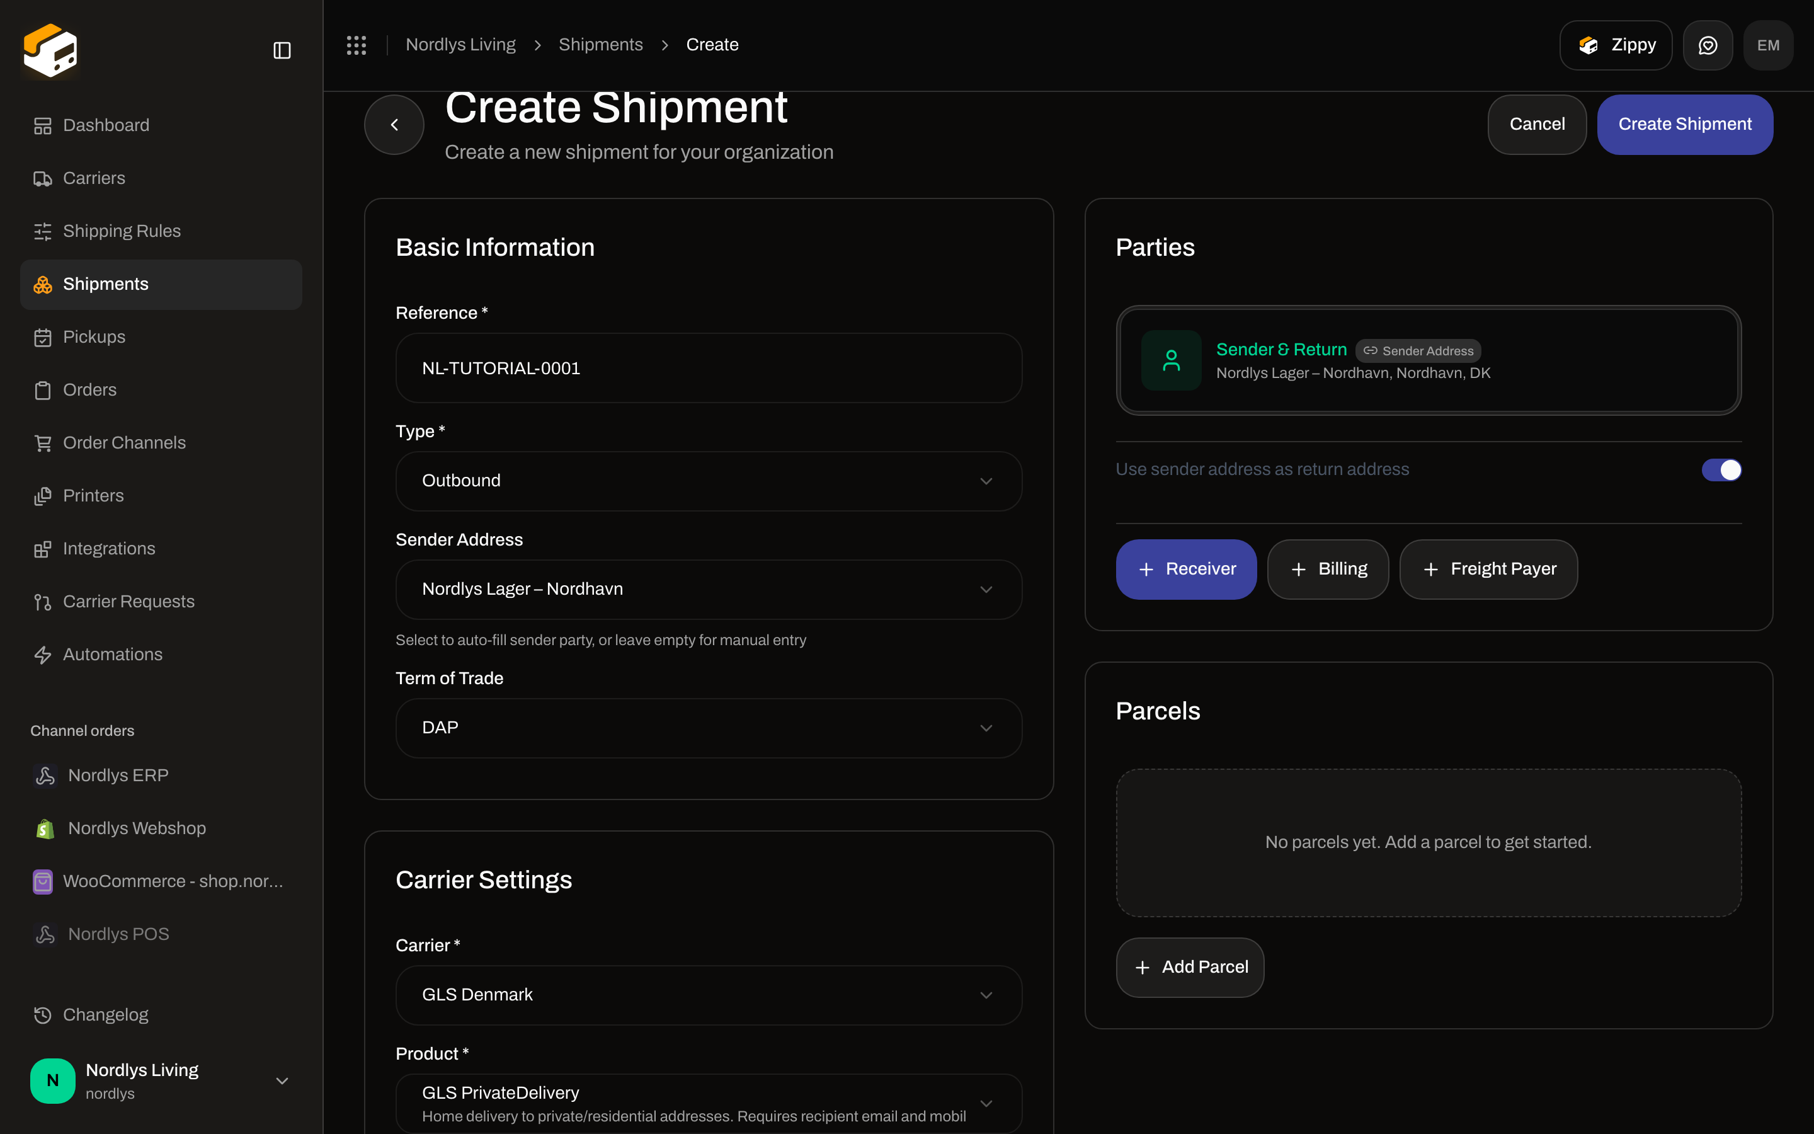The height and width of the screenshot is (1134, 1814).
Task: Click the Shipments breadcrumb link
Action: click(x=600, y=45)
